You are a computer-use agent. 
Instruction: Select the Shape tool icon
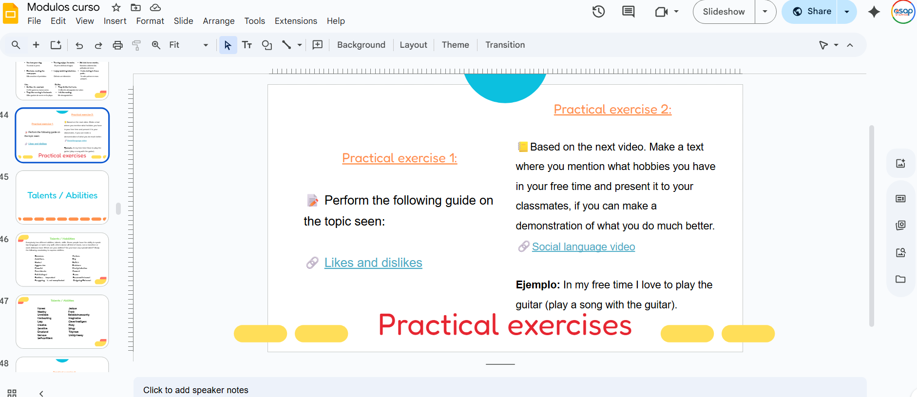tap(267, 45)
